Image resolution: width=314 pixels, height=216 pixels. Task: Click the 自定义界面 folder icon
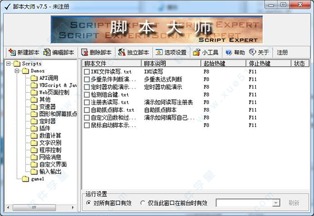point(34,164)
